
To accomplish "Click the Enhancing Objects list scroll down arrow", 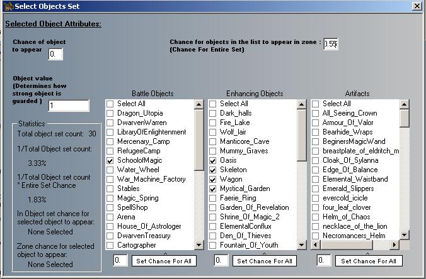I will [x=302, y=245].
